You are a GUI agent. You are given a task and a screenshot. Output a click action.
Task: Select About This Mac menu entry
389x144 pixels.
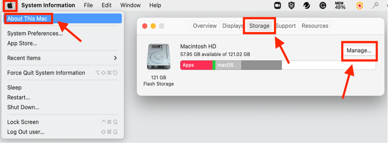coord(27,19)
